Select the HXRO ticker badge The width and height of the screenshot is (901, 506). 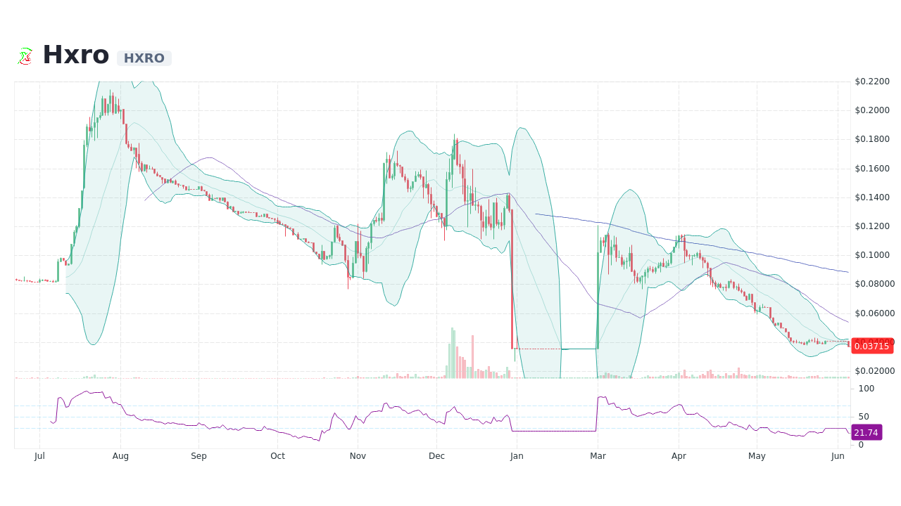coord(144,58)
